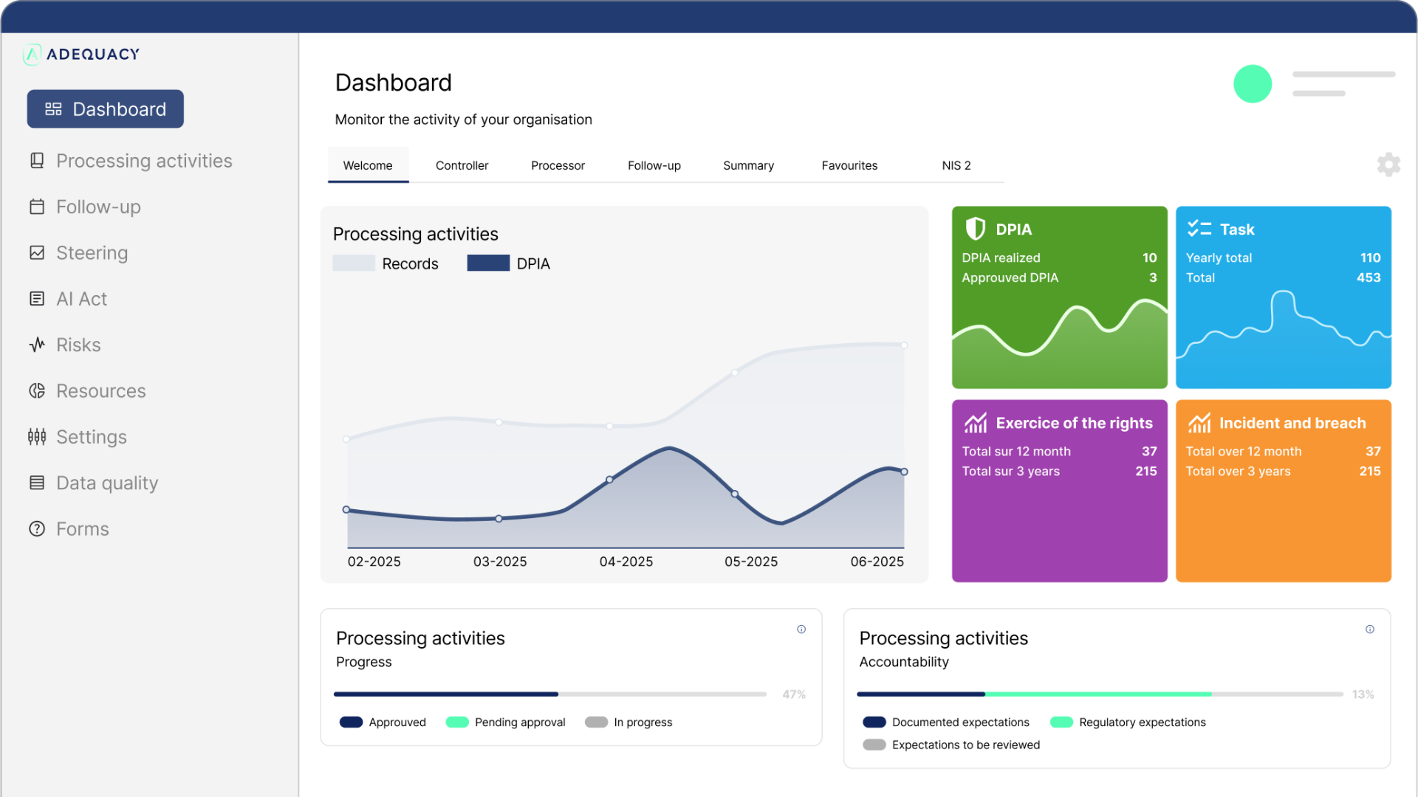Switch to the Controller tab

tap(462, 165)
